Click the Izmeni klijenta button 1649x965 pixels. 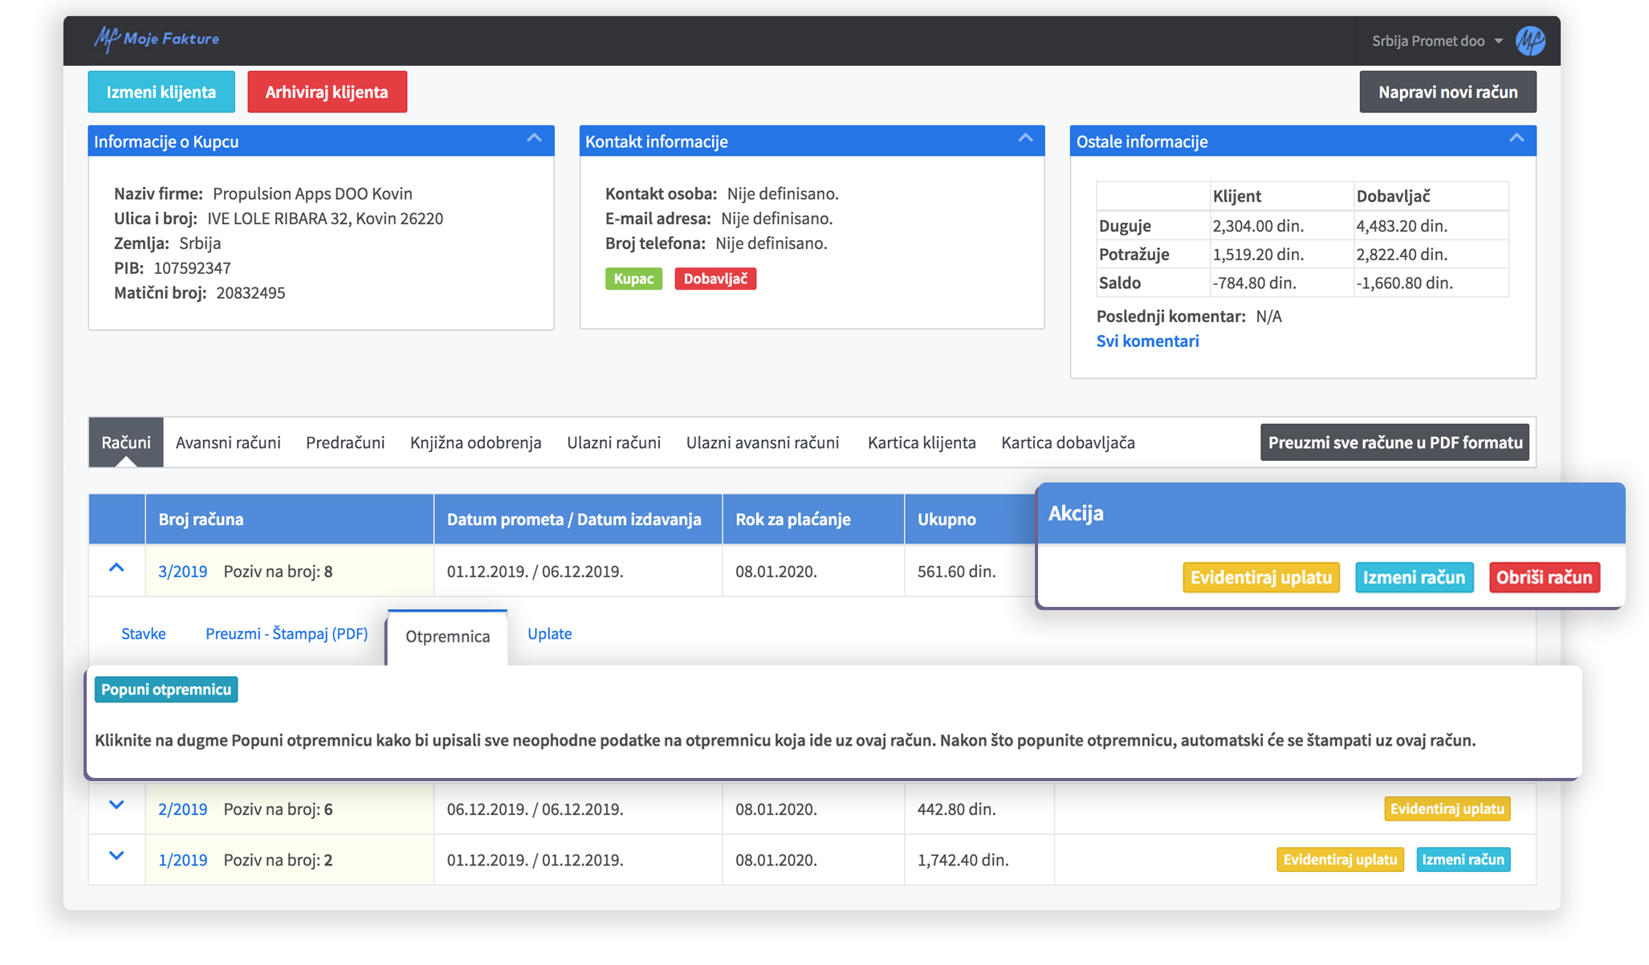pyautogui.click(x=161, y=92)
